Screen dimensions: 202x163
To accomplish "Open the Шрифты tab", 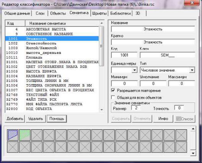I will pos(99,13).
